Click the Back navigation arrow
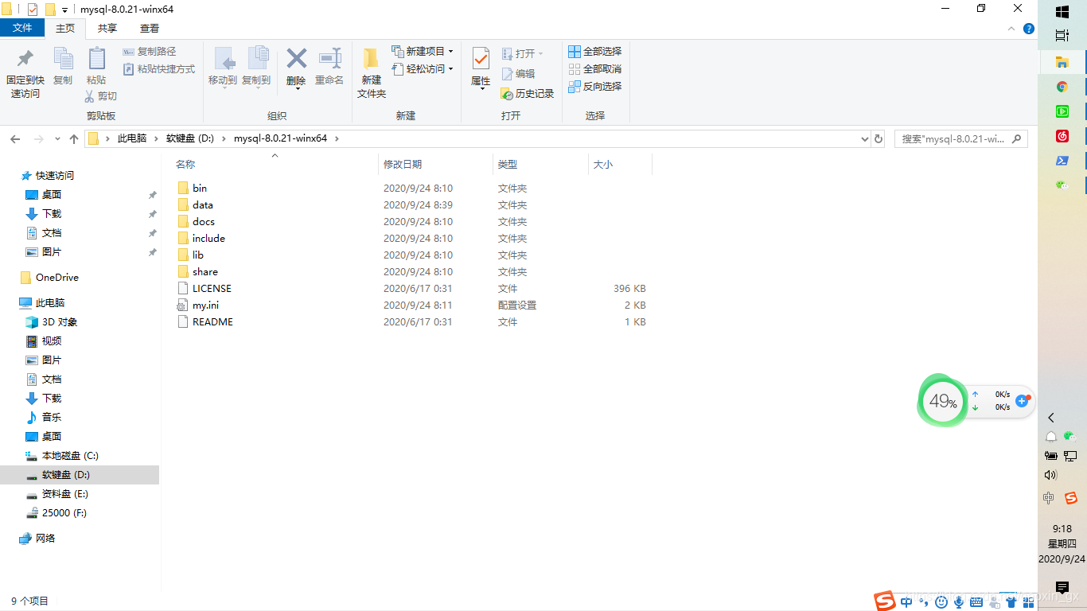Viewport: 1087px width, 611px height. coord(15,138)
